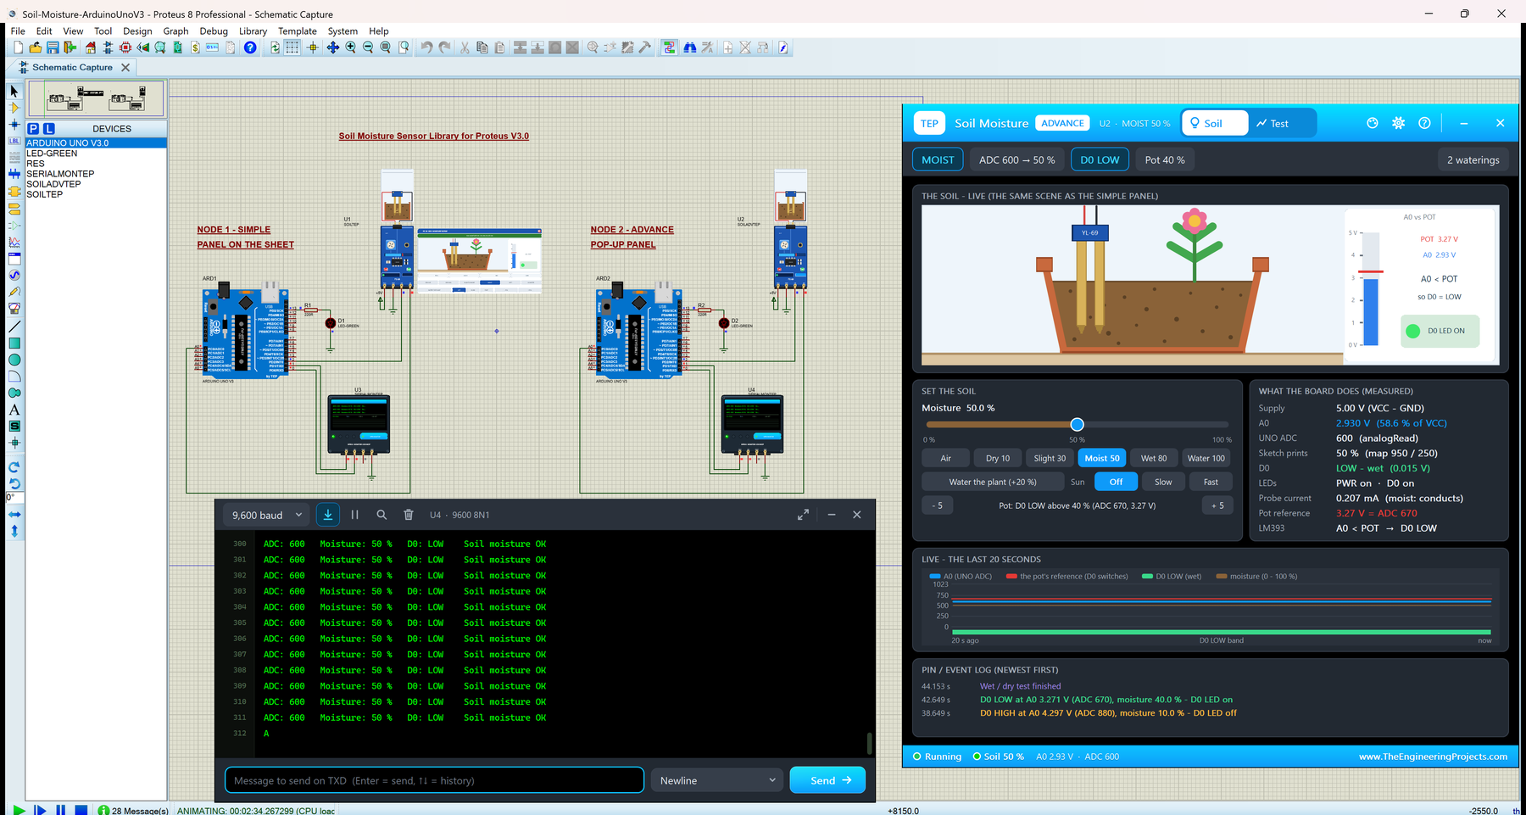
Task: Click the Send button
Action: 827,780
